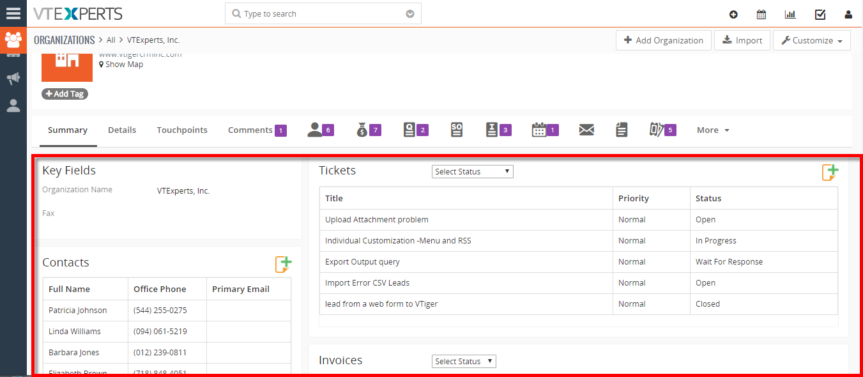863x377 pixels.
Task: Click the map pin Show Map link
Action: point(121,64)
